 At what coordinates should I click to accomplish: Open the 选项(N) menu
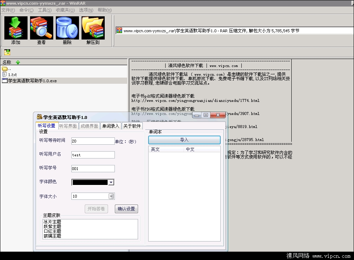click(86, 10)
